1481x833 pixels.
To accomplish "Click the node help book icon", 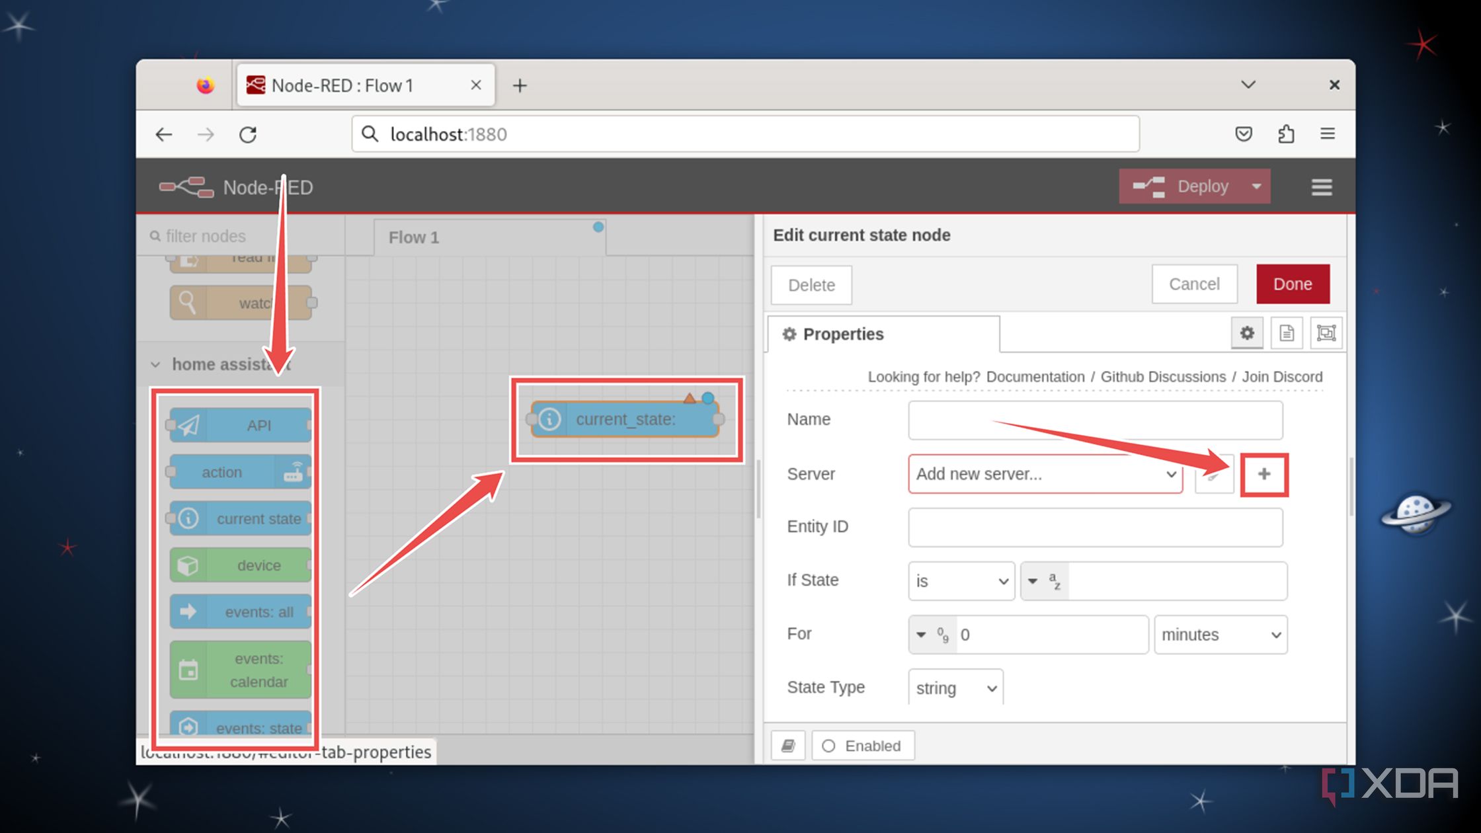I will pos(787,745).
